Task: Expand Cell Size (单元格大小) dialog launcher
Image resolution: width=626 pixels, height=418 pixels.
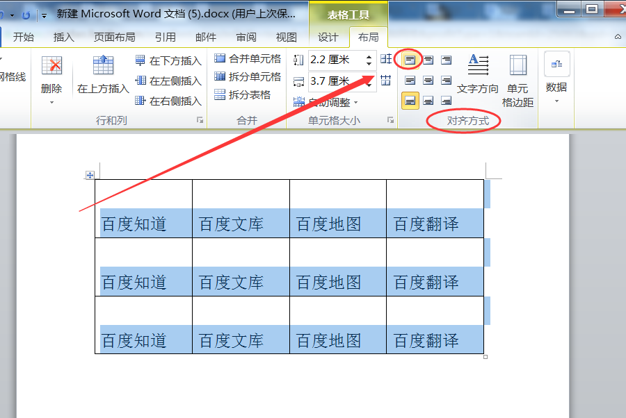Action: 390,120
